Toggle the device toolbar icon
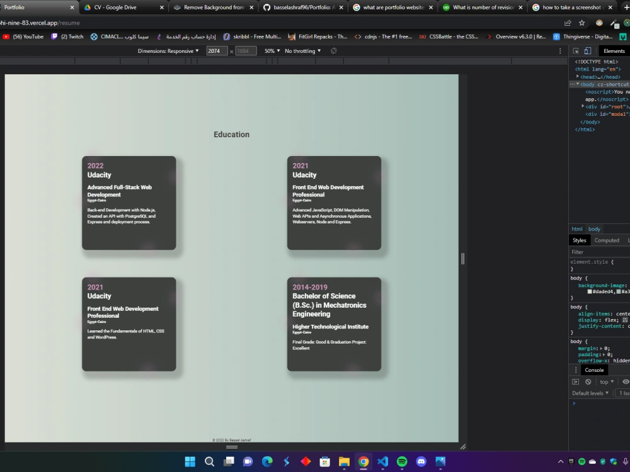Viewport: 630px width, 472px height. point(587,51)
